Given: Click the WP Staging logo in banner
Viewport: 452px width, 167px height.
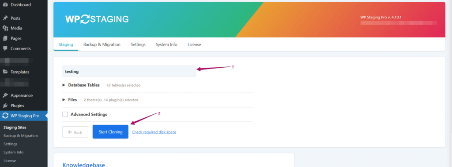Looking at the screenshot, I should click(x=97, y=19).
